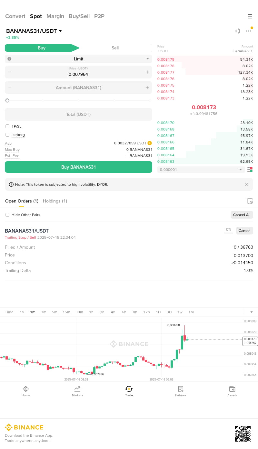Select the 1s chart interval

pyautogui.click(x=22, y=312)
